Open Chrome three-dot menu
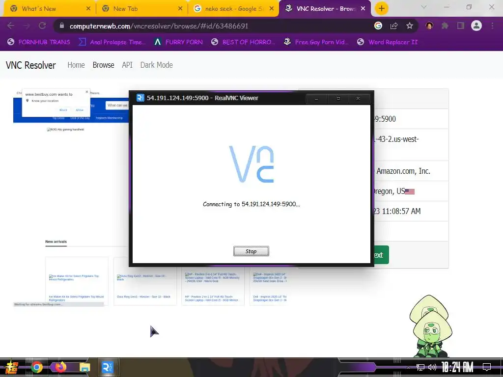This screenshot has height=377, width=503. [492, 26]
